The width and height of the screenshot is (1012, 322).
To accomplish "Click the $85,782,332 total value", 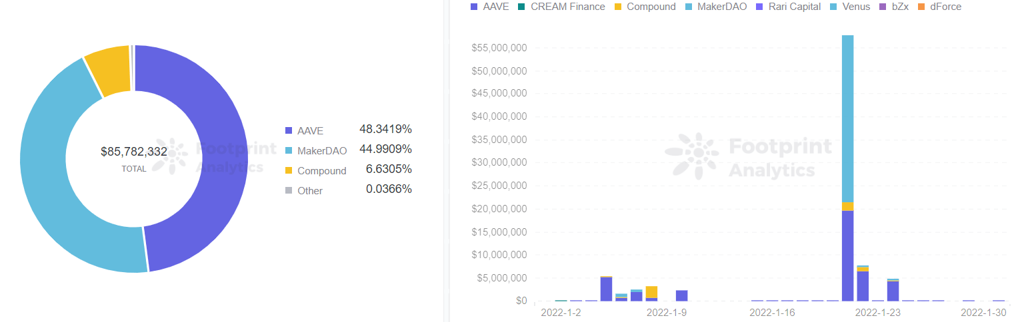I will [134, 152].
